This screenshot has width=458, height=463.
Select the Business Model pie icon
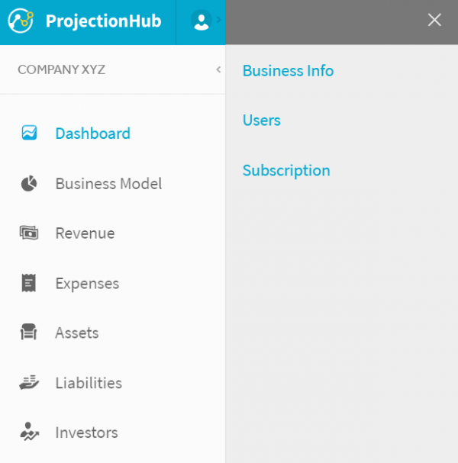(x=29, y=183)
